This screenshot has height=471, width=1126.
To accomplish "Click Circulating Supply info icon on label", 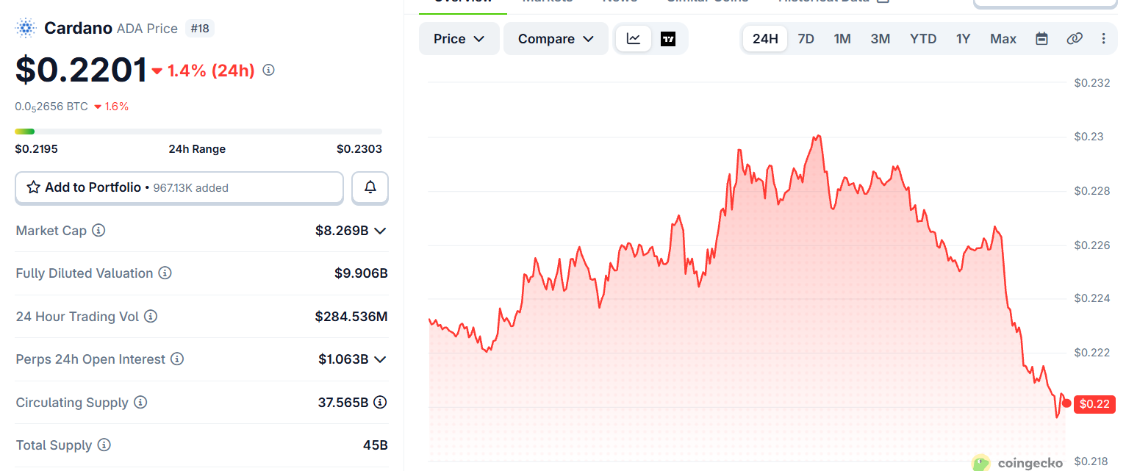I will pos(140,403).
